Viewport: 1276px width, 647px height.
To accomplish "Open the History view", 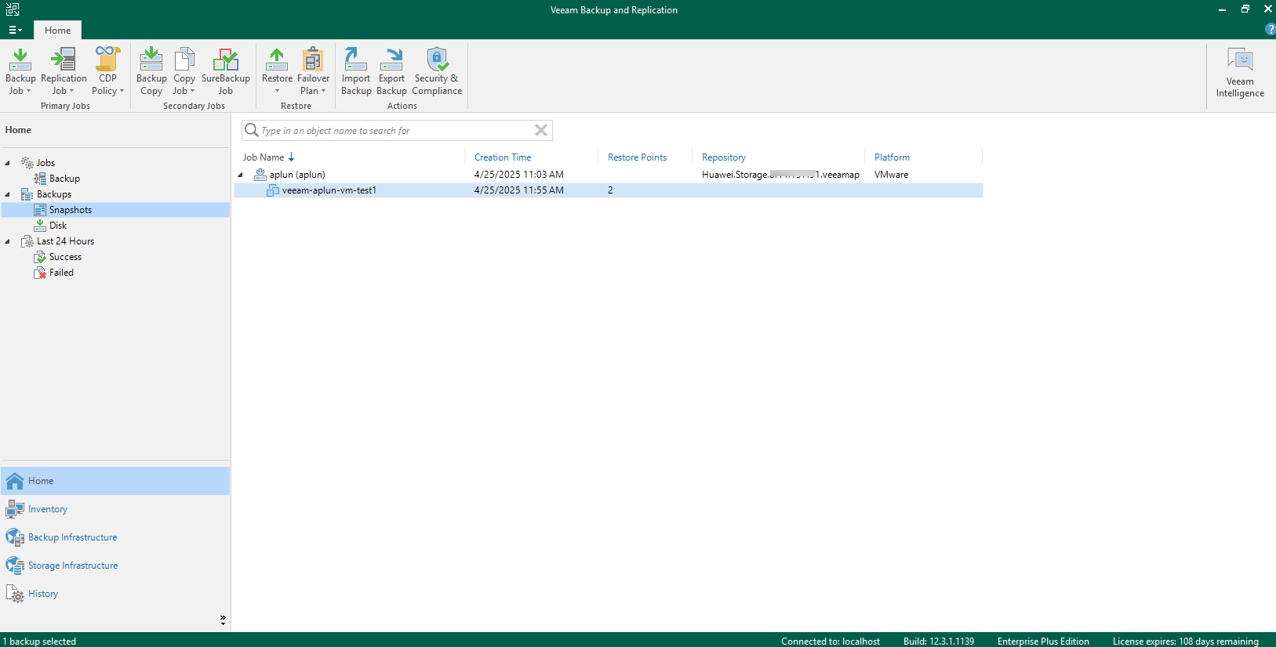I will 115,594.
